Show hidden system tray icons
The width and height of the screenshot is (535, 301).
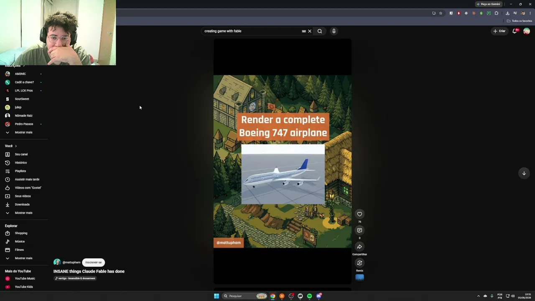pyautogui.click(x=479, y=296)
